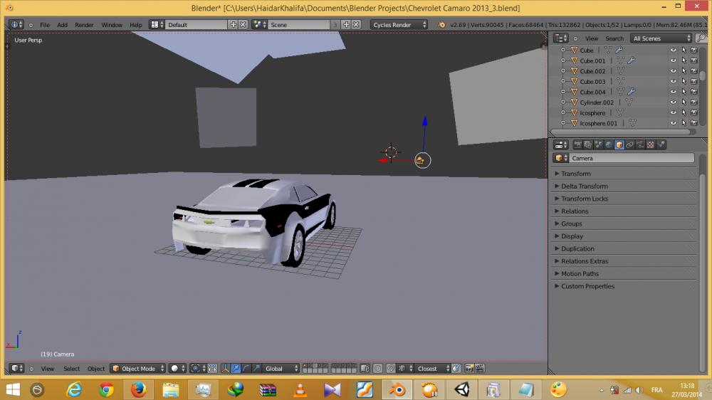Click the Unity icon in the taskbar
Viewport: 712px width, 400px height.
tap(461, 389)
